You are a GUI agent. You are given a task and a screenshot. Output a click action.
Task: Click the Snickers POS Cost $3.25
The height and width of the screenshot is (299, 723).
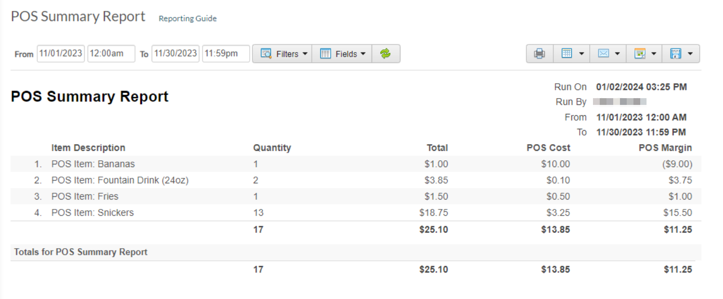pyautogui.click(x=558, y=213)
